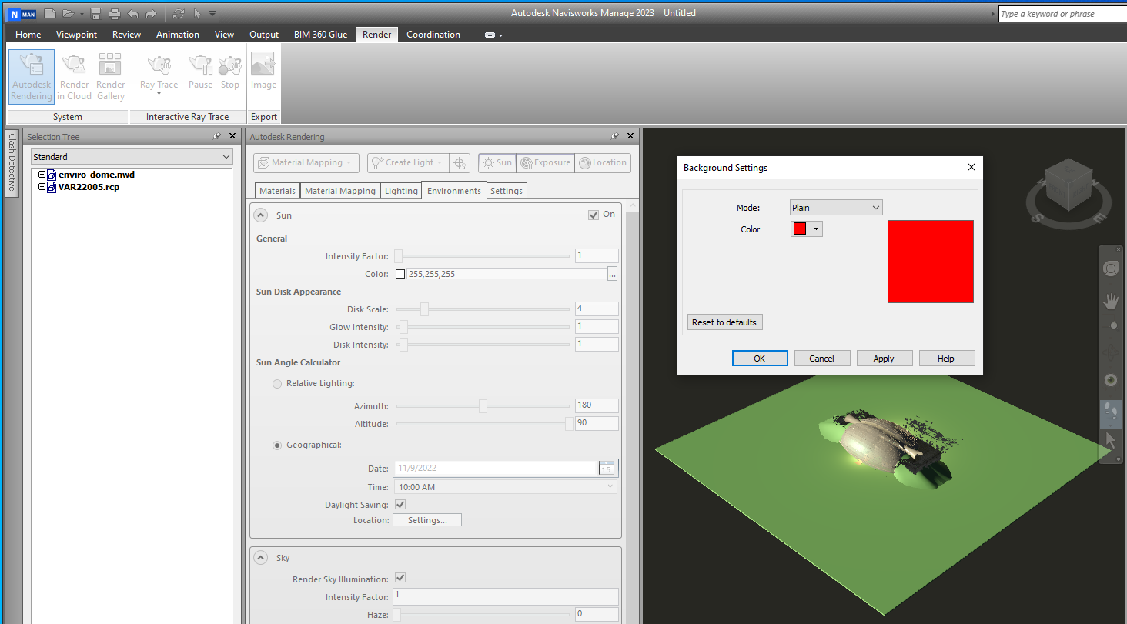Select the SteeringWheels navigation tool
The height and width of the screenshot is (624, 1127).
(x=1111, y=269)
